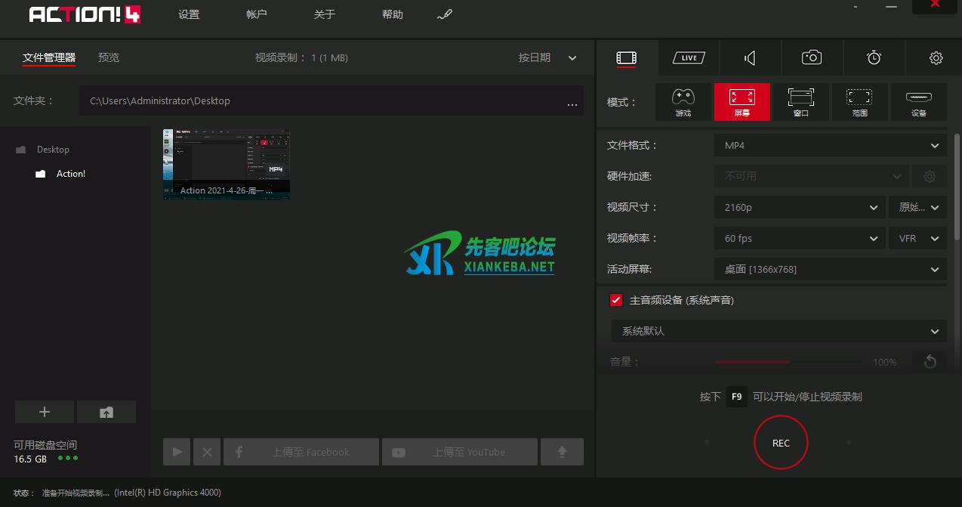Select the device (设备) recording mode
The height and width of the screenshot is (507, 962).
[918, 102]
